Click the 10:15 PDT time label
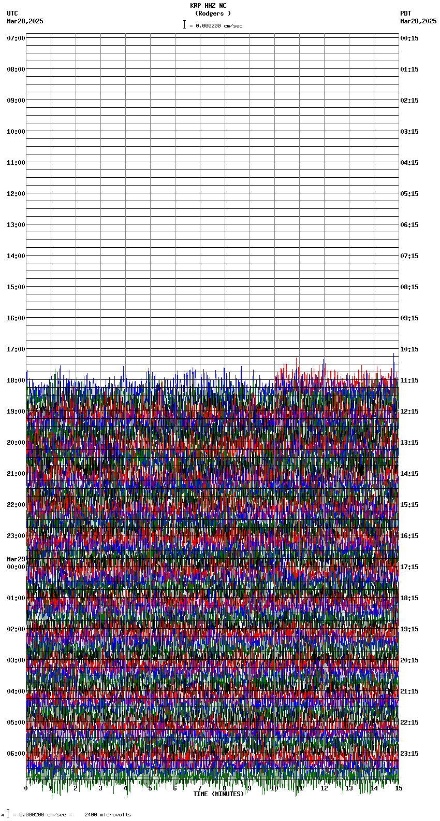 pos(409,349)
